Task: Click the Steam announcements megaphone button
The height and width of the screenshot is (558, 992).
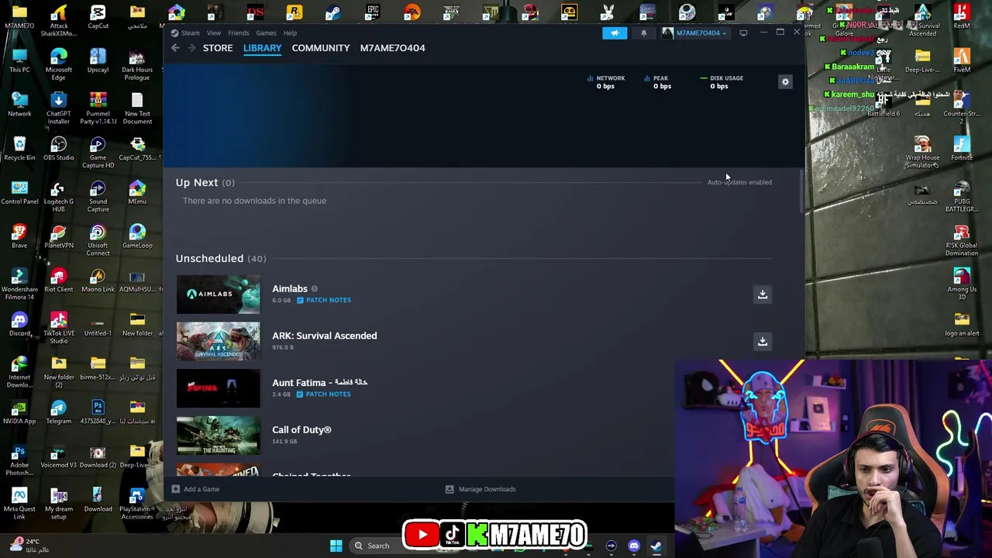Action: coord(615,33)
